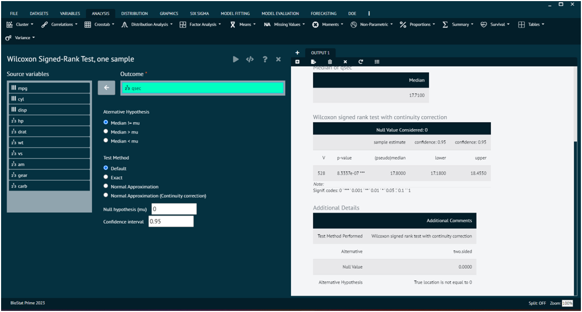Click the Distribution Analysis curve icon
This screenshot has height=312, width=582.
pos(125,25)
